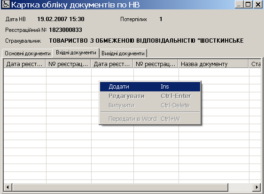264x194 pixels.
Task: Select Додати from context menu
Action: 150,87
